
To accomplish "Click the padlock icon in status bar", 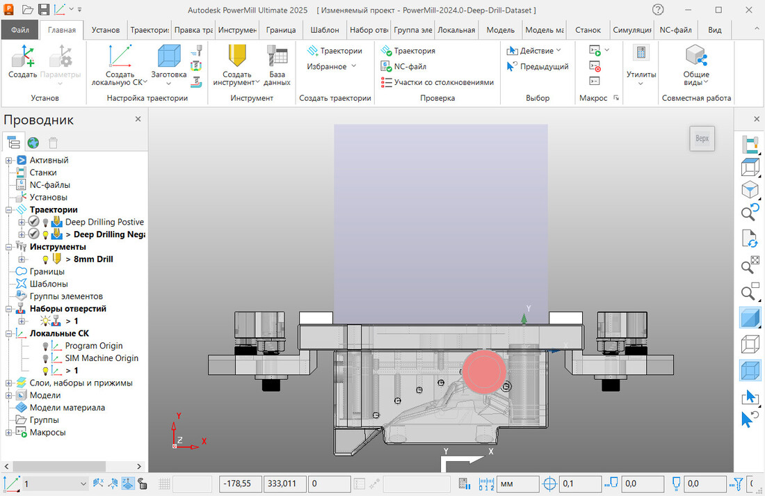I will coord(143,483).
